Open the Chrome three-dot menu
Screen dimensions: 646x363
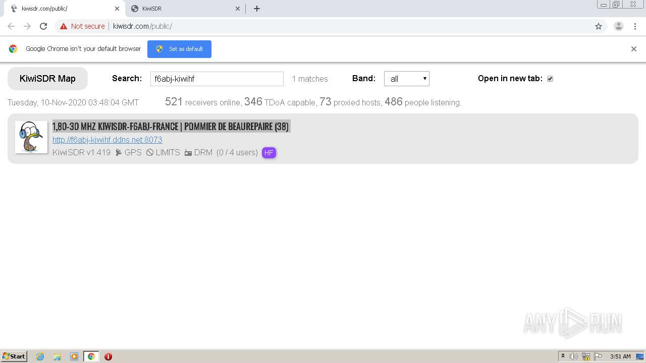point(635,26)
